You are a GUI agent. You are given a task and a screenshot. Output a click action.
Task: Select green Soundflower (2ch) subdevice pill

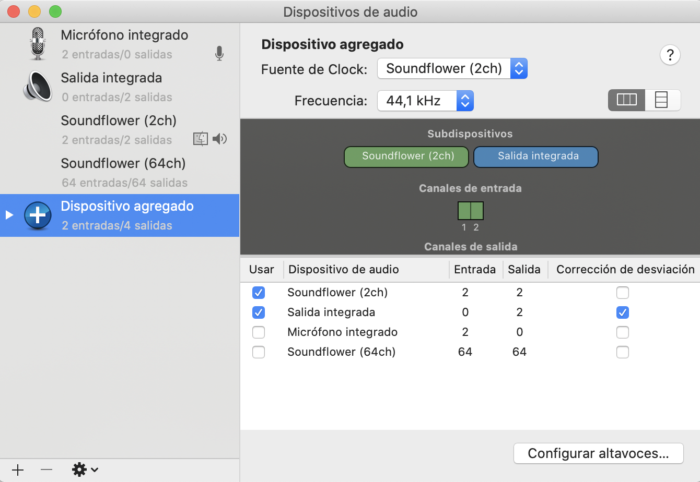(406, 156)
